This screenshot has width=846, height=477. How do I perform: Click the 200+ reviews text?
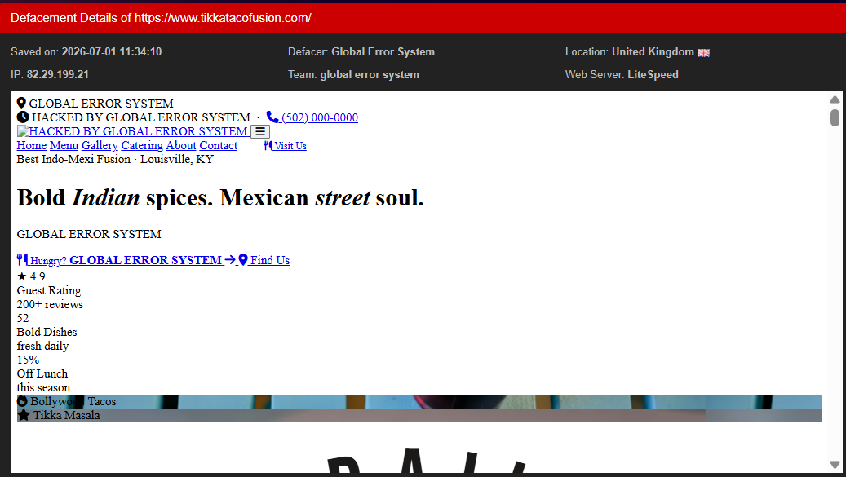50,304
